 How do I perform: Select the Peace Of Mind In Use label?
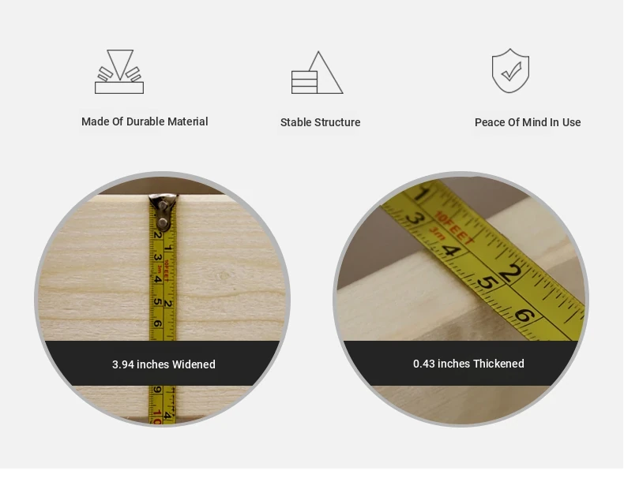[x=528, y=122]
